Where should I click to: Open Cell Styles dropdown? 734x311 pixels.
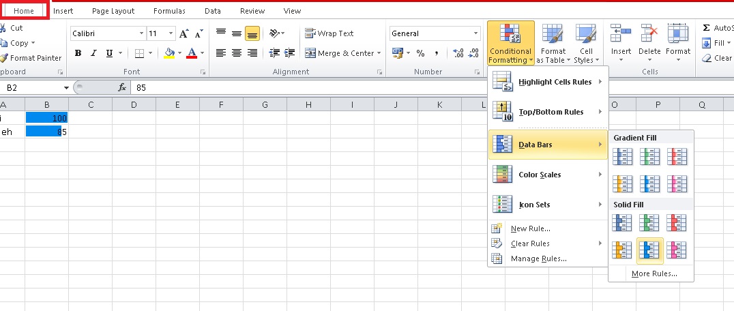coord(586,43)
